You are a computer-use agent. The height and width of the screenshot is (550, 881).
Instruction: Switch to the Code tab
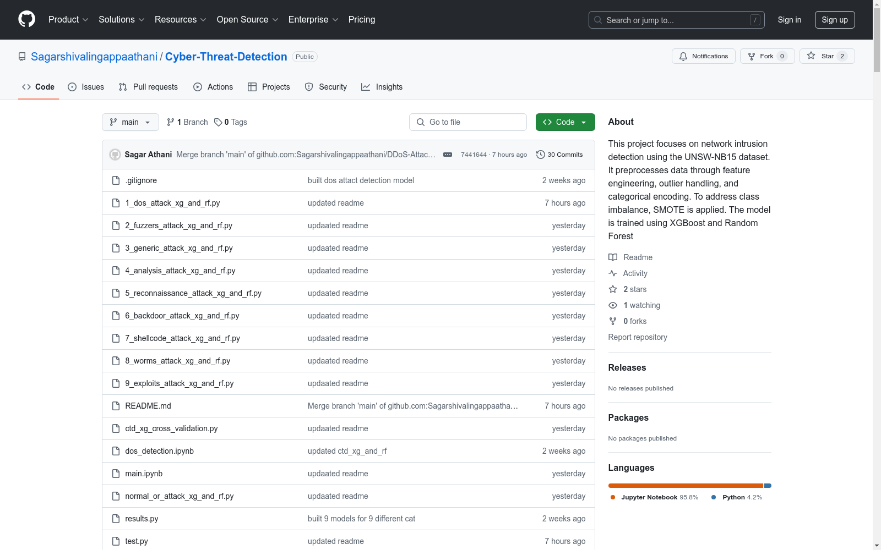[38, 87]
